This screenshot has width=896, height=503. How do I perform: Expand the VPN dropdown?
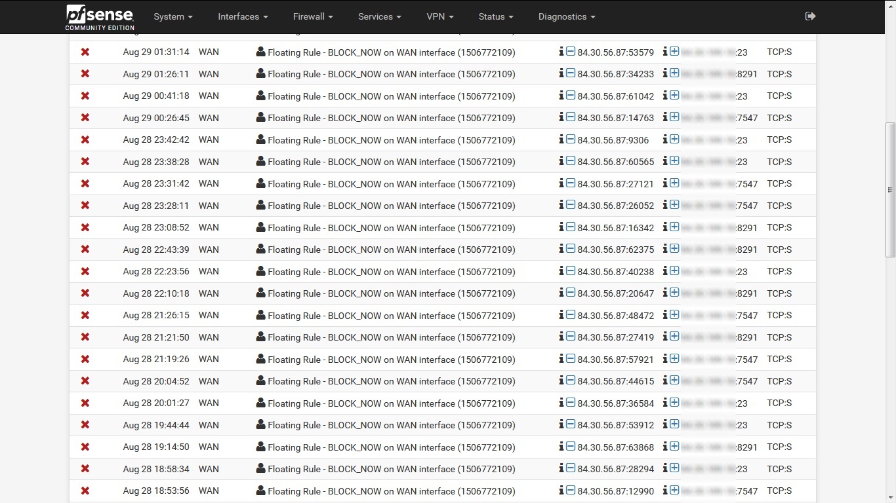coord(440,16)
